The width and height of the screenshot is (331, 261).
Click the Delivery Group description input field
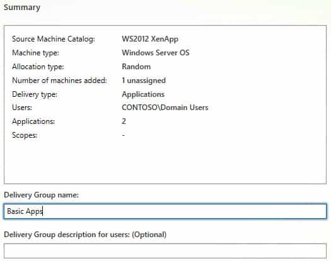click(x=165, y=251)
